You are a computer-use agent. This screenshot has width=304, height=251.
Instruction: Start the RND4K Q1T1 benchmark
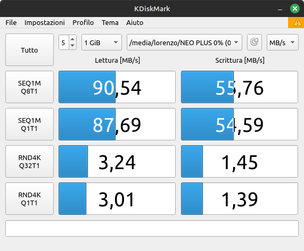point(29,198)
